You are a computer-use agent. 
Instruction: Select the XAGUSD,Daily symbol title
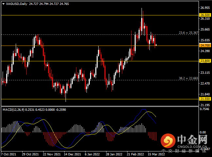click(17, 4)
